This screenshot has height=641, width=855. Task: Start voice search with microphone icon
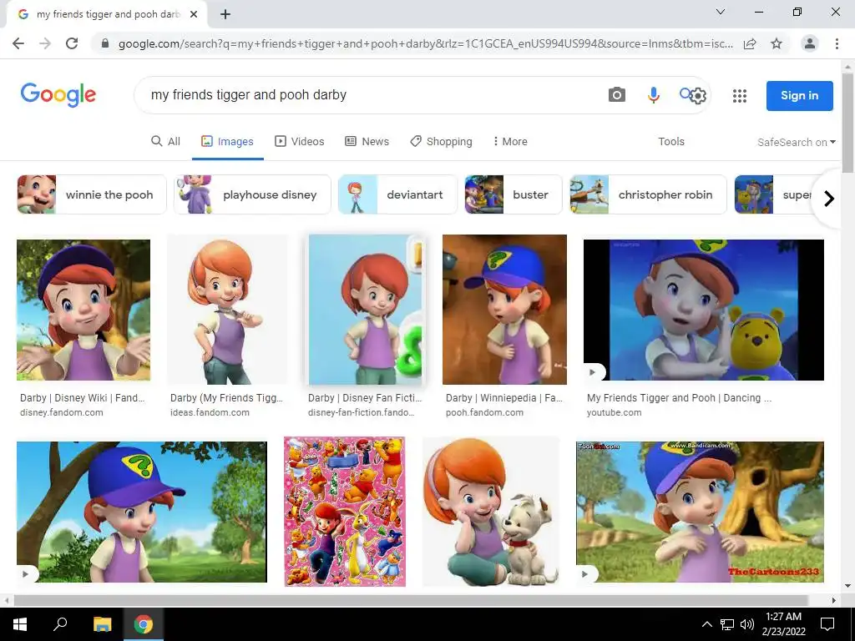coord(653,95)
